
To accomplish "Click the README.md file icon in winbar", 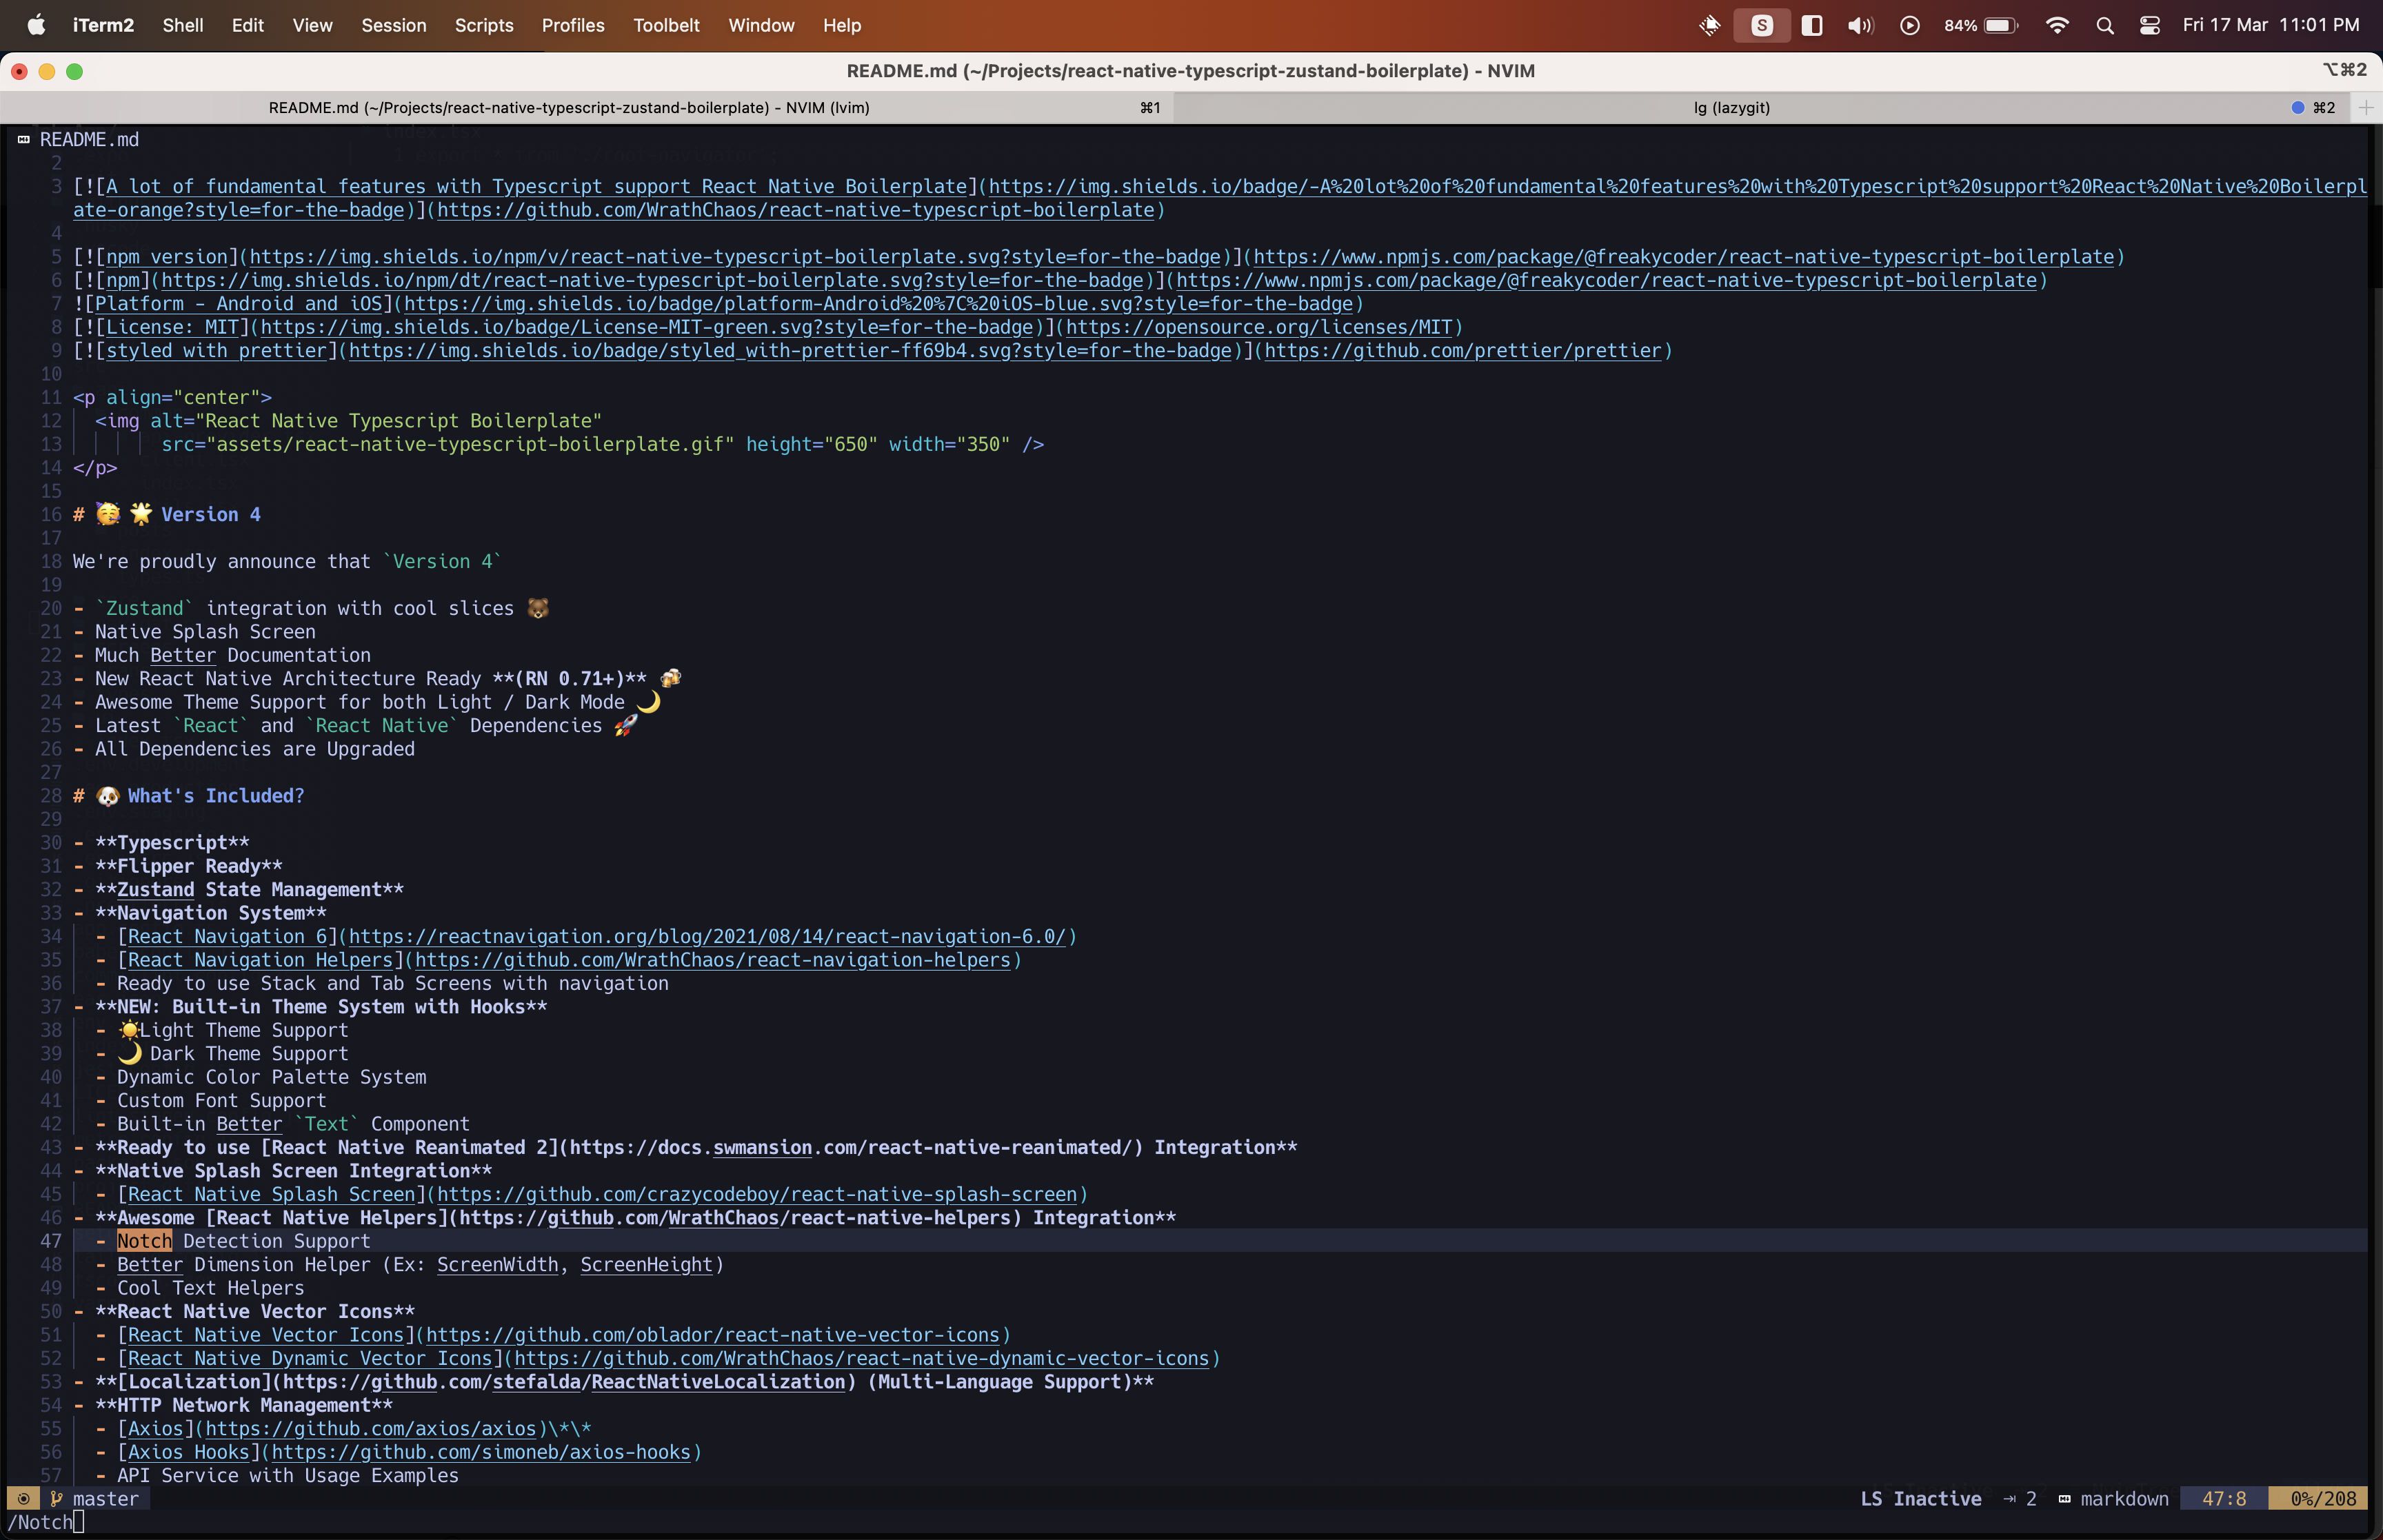I will click(x=24, y=139).
